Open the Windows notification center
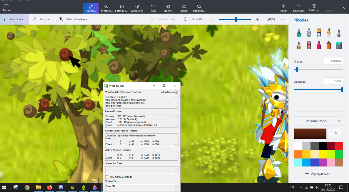 coord(341,187)
